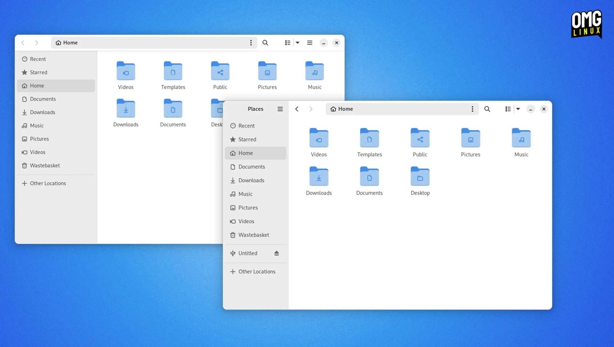
Task: Open the main hamburger menu in back window
Action: pyautogui.click(x=310, y=43)
